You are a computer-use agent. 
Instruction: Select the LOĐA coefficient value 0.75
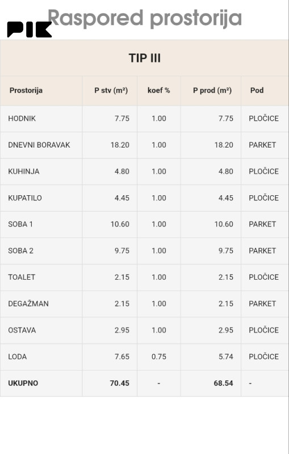(159, 357)
